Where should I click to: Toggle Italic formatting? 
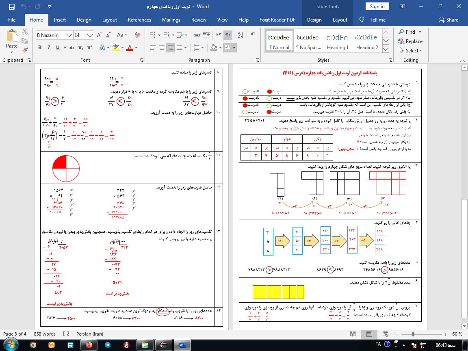click(x=49, y=48)
